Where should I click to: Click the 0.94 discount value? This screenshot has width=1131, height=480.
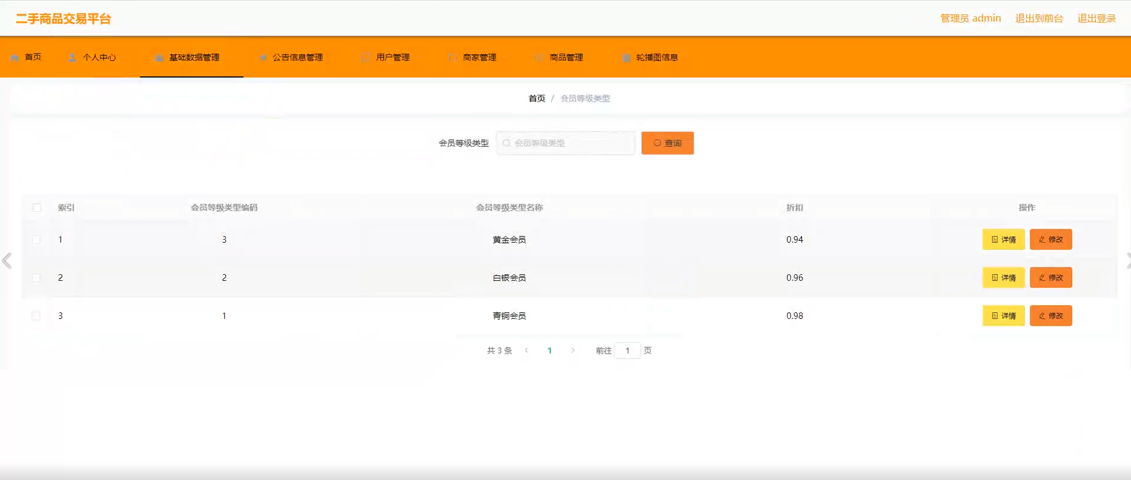point(795,240)
